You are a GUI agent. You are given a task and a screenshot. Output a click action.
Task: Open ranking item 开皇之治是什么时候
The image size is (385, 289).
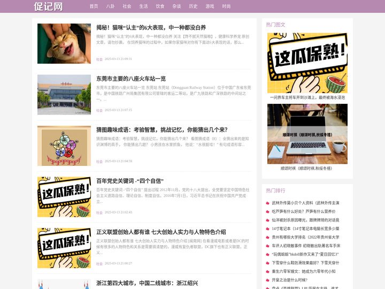point(289,280)
